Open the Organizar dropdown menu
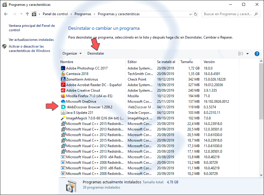The height and width of the screenshot is (195, 264). click(x=72, y=53)
